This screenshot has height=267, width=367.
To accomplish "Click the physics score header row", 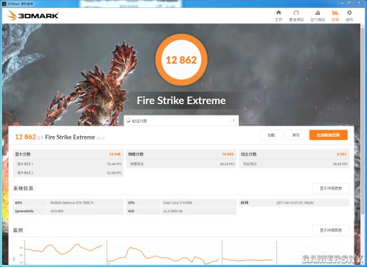I will pos(181,154).
